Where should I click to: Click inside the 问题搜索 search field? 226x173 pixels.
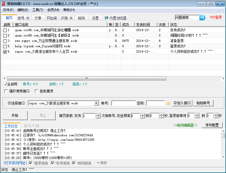(186, 17)
